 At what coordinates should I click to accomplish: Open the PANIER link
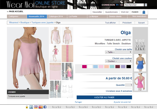point(135,12)
